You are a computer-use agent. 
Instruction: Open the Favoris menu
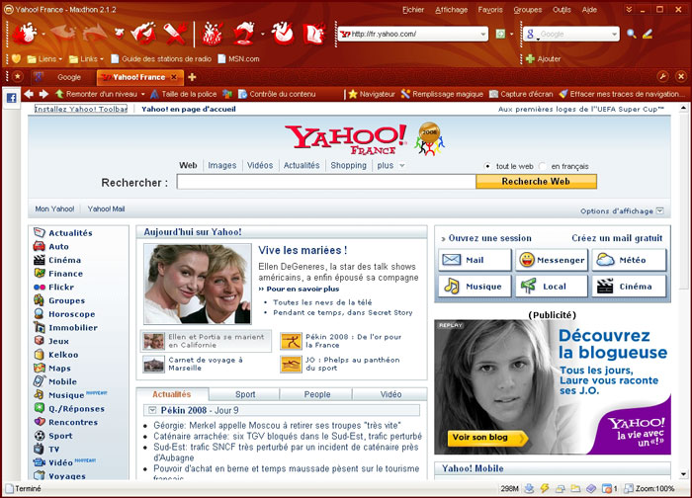(x=490, y=10)
